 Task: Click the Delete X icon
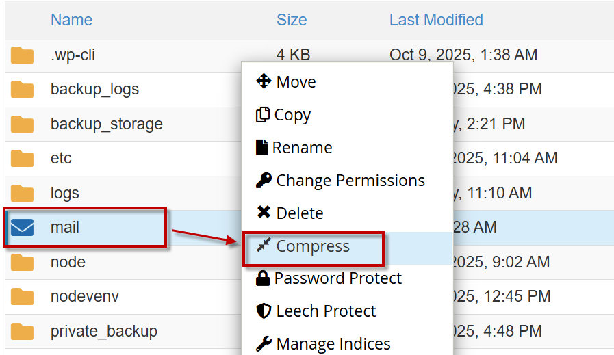click(264, 213)
